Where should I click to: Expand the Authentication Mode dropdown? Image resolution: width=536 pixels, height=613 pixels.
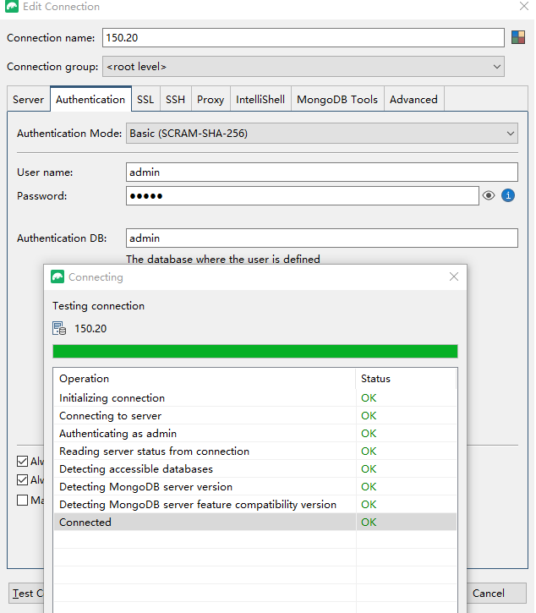coord(322,134)
